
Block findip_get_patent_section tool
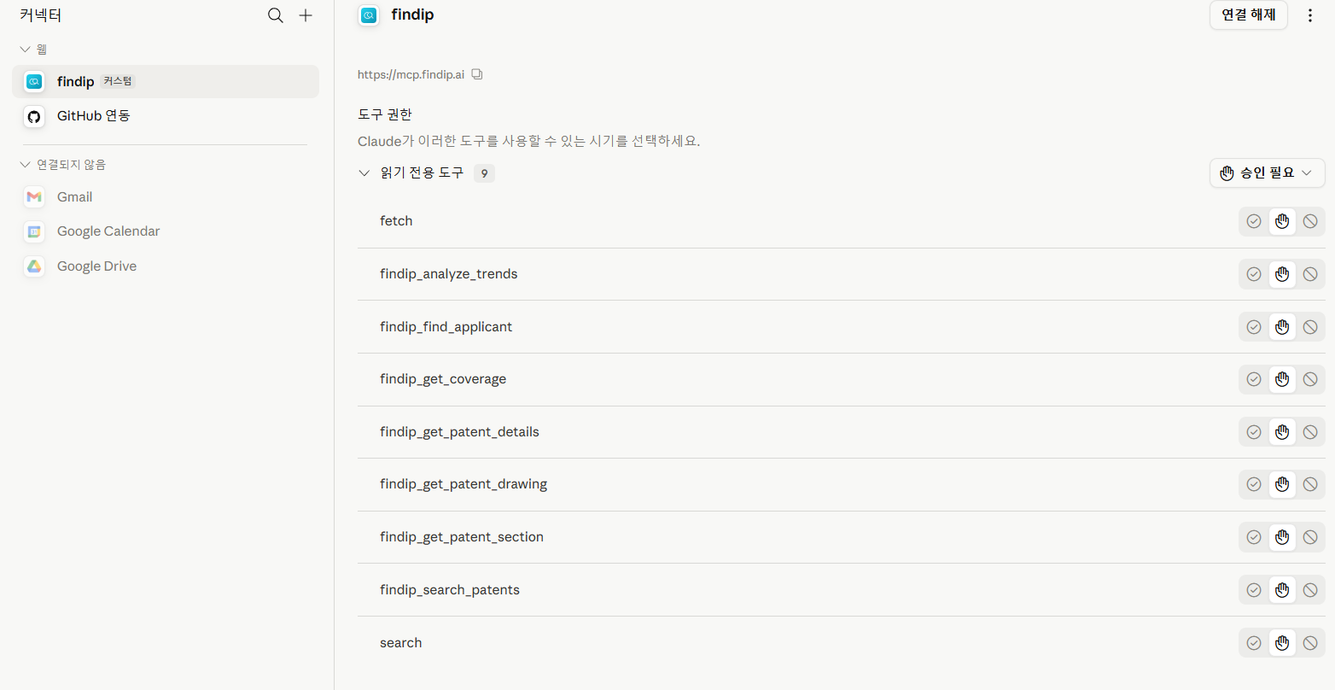point(1310,537)
